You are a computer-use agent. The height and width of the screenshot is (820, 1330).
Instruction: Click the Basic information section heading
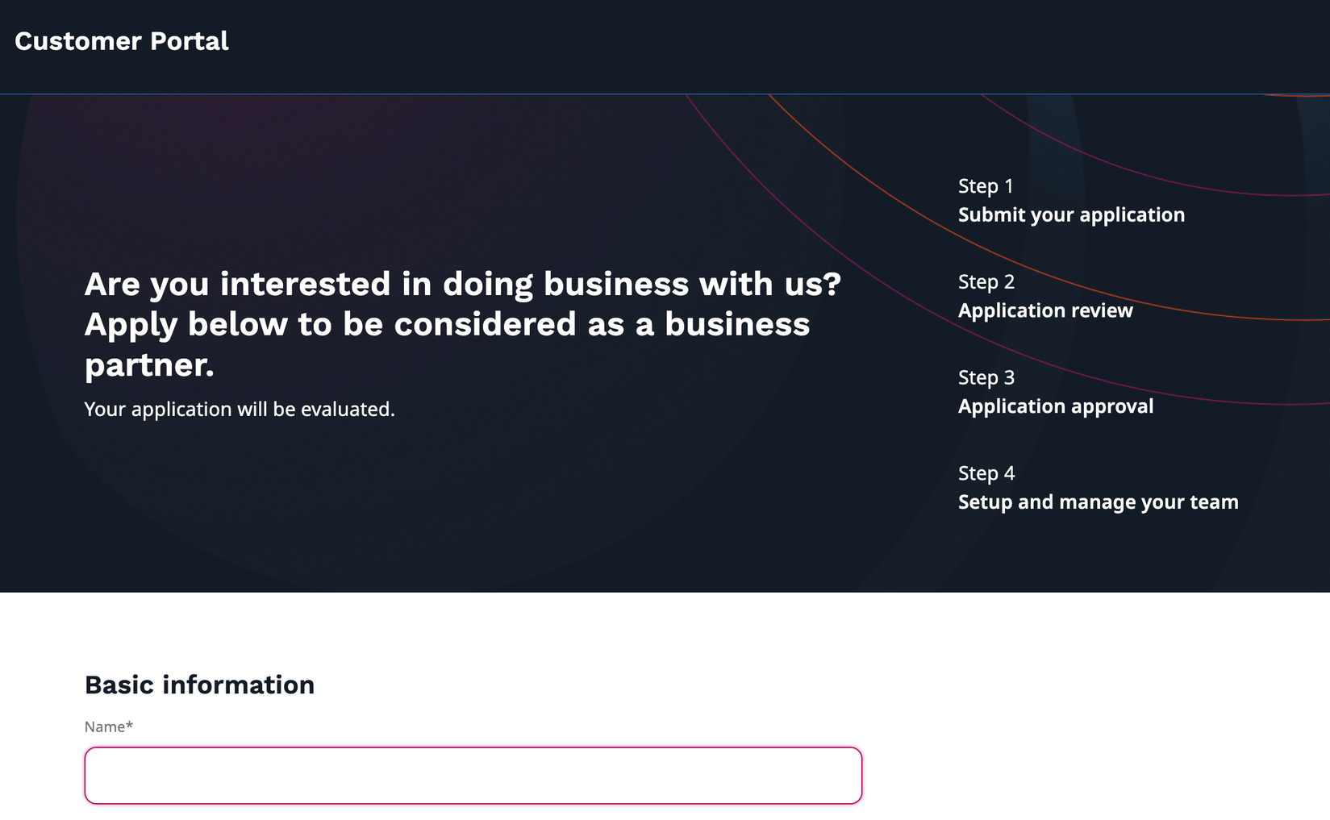tap(199, 685)
